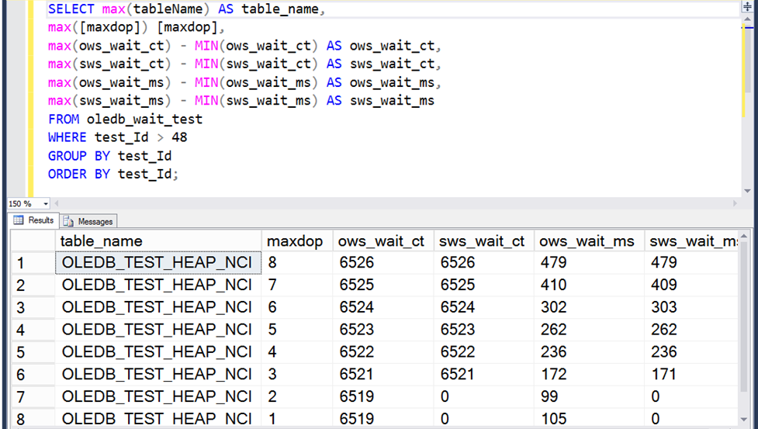Select row header 7 in results

[33, 396]
